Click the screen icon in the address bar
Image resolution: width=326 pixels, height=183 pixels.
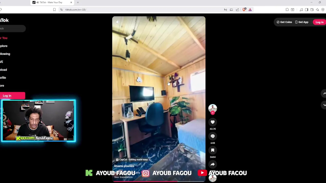pyautogui.click(x=231, y=10)
